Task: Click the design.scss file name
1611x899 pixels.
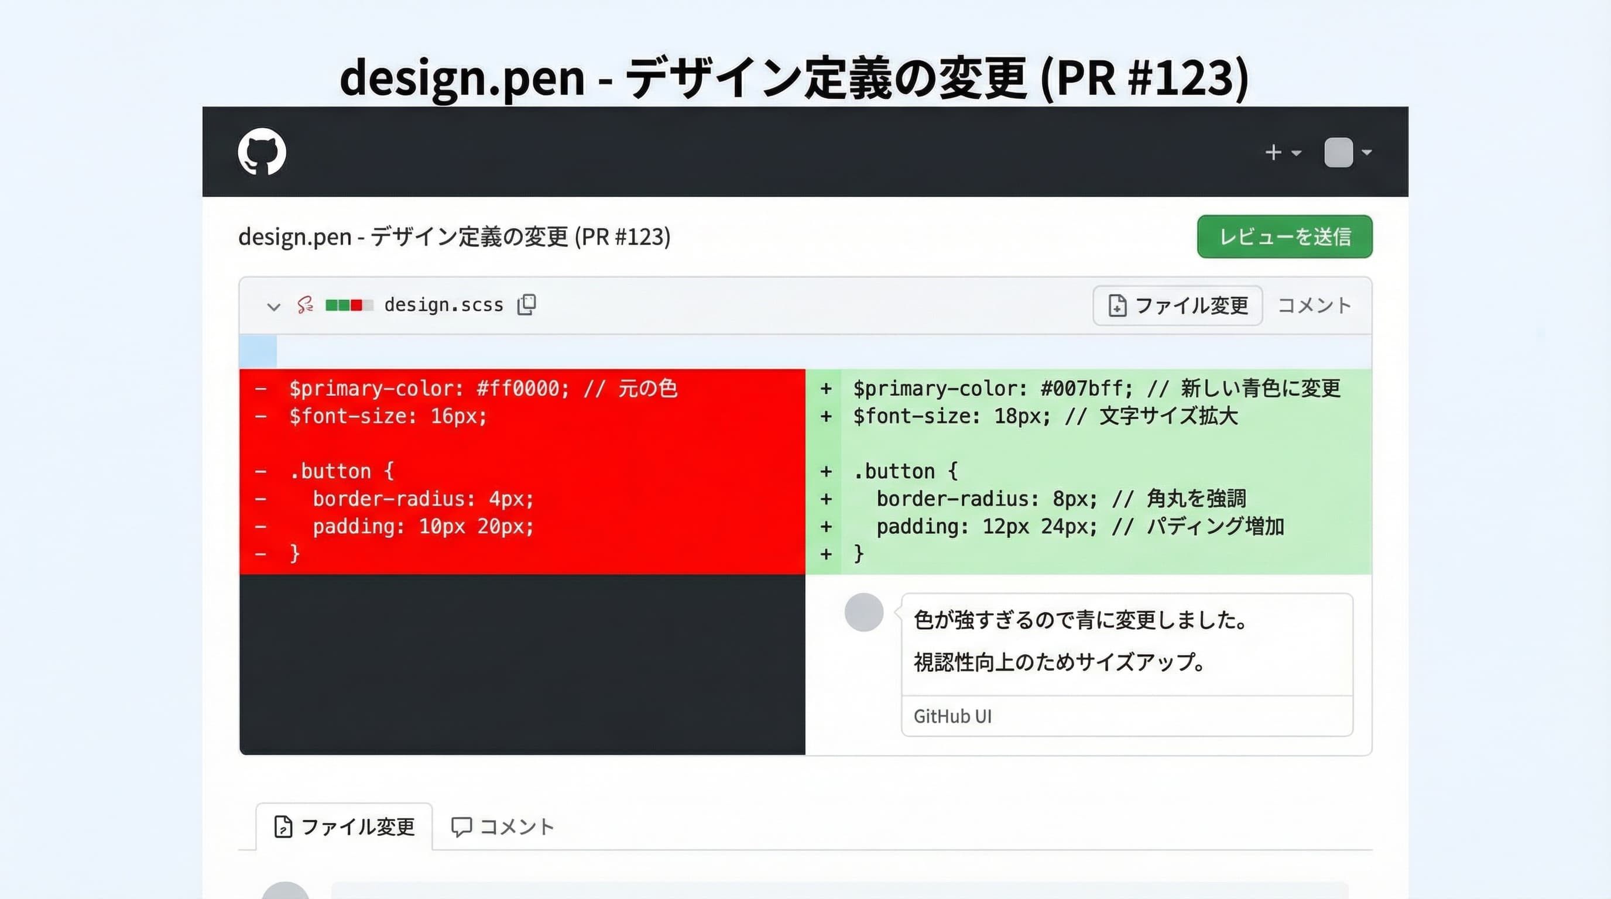Action: pyautogui.click(x=443, y=304)
